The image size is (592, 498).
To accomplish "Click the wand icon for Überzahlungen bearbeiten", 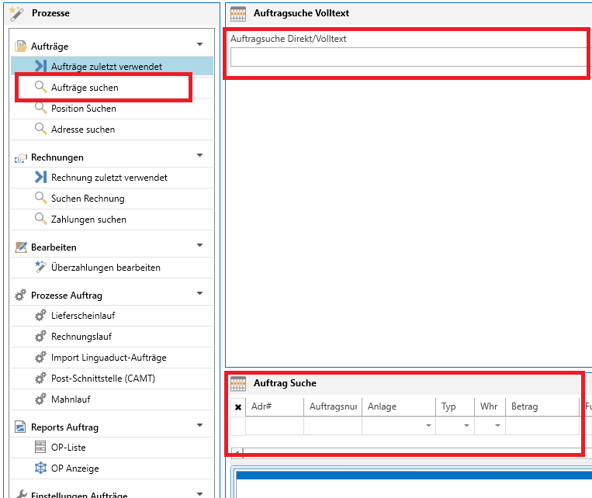I will coord(40,268).
